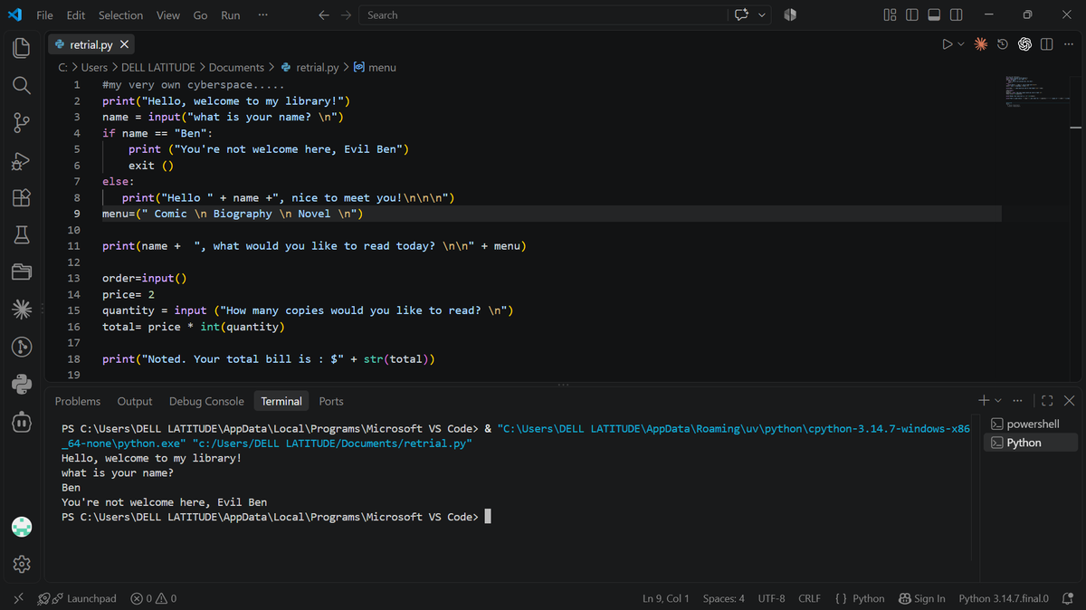Close the retrial.py editor tab
The height and width of the screenshot is (610, 1086).
(x=124, y=44)
